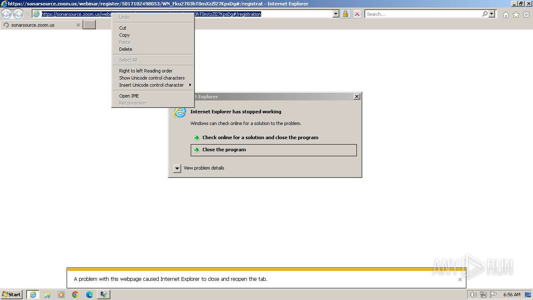Close the sonarsource.zoom.us tab
This screenshot has height=300, width=533.
click(x=78, y=25)
